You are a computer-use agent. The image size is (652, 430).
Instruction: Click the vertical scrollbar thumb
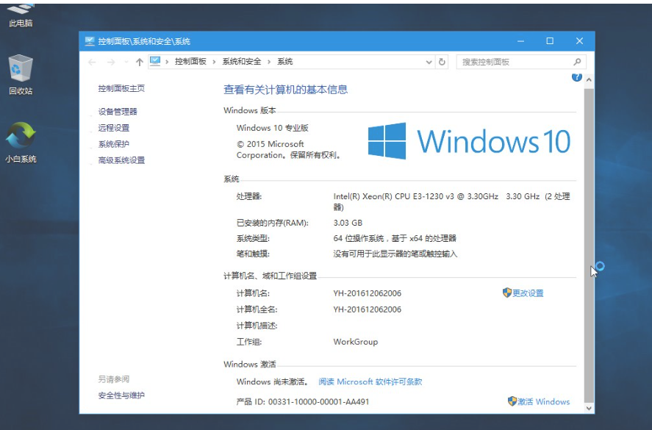coord(589,245)
